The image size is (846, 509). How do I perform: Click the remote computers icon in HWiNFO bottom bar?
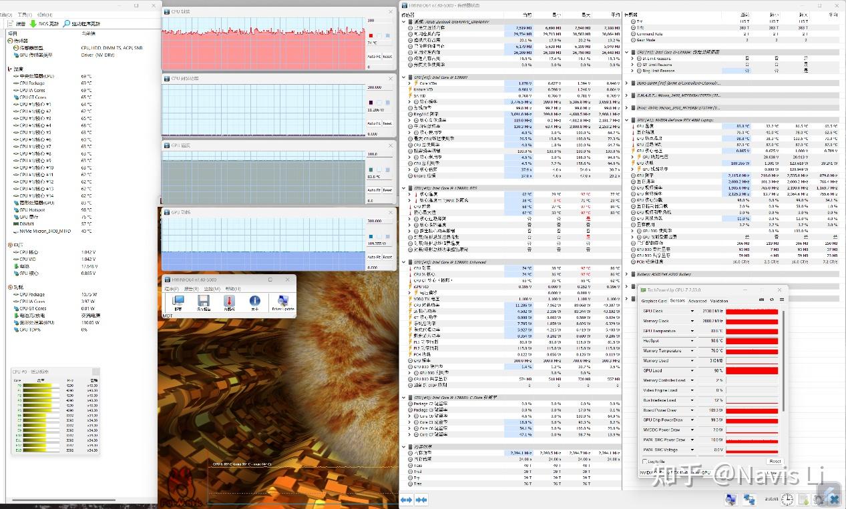[x=749, y=499]
